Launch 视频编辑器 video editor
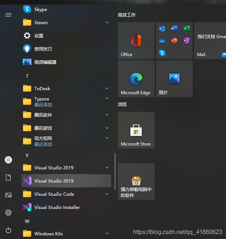226x239 pixels. [66, 62]
